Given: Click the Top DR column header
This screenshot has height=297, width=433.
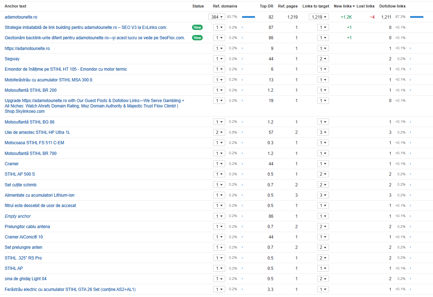Looking at the screenshot, I should click(x=266, y=6).
